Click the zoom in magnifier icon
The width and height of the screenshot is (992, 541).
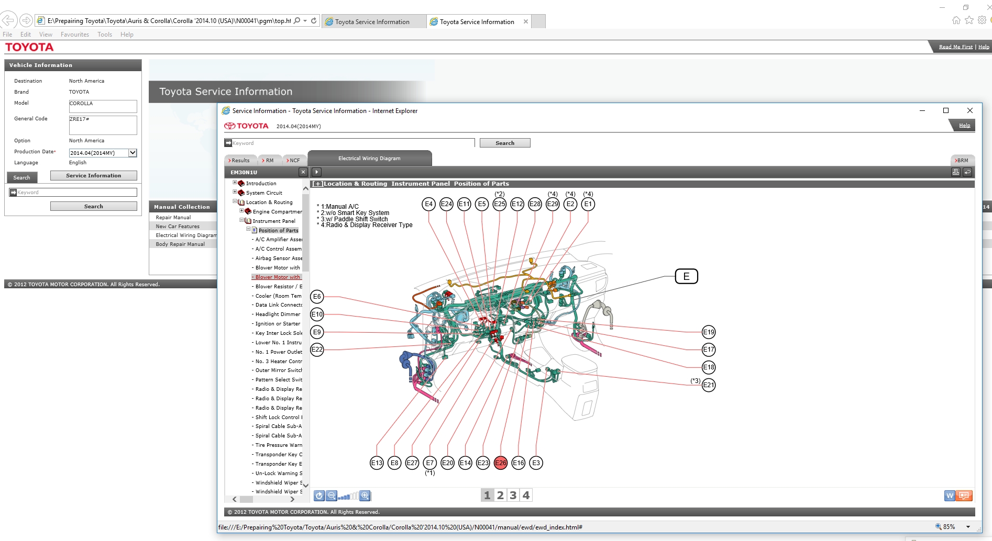[x=365, y=495]
